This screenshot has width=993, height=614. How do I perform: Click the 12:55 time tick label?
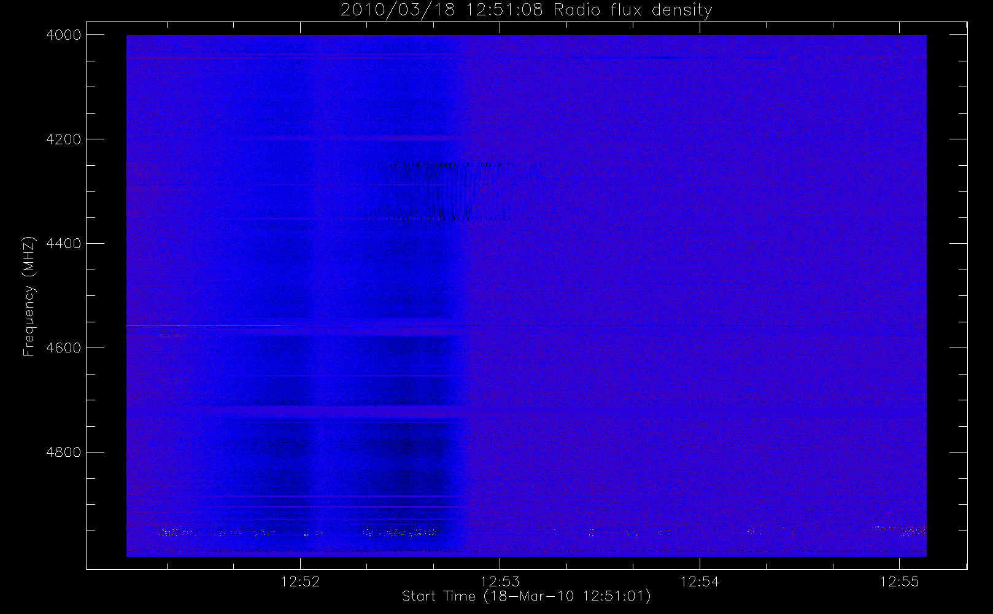(x=899, y=581)
